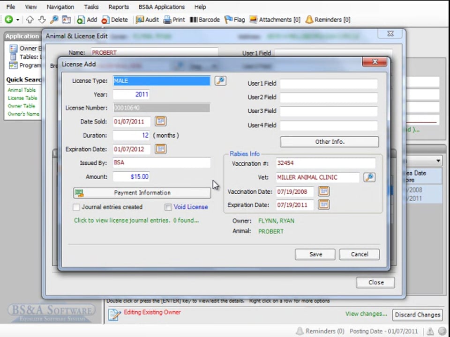The width and height of the screenshot is (450, 337).
Task: Open the BS&A Applications menu
Action: click(x=162, y=7)
